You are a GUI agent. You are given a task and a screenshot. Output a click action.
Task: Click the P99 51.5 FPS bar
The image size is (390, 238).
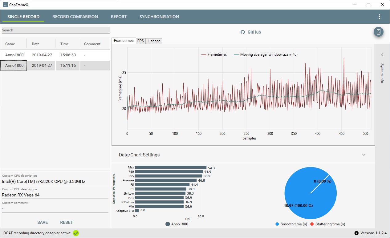coord(169,172)
